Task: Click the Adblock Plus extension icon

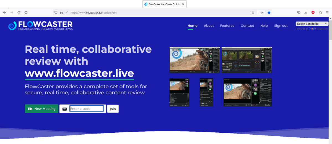Action: click(x=313, y=12)
